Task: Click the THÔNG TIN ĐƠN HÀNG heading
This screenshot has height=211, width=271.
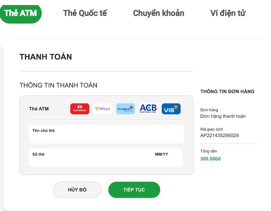Action: (228, 92)
